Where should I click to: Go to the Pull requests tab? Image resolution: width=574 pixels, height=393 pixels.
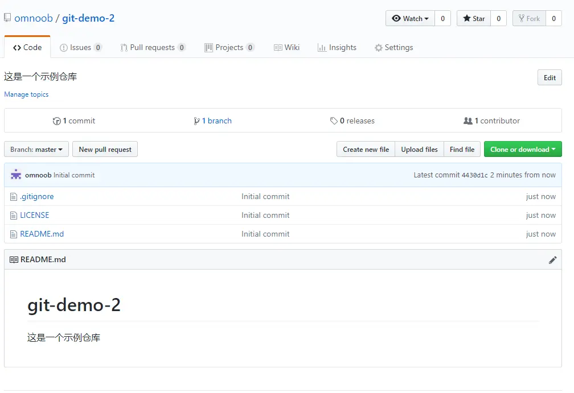(153, 48)
